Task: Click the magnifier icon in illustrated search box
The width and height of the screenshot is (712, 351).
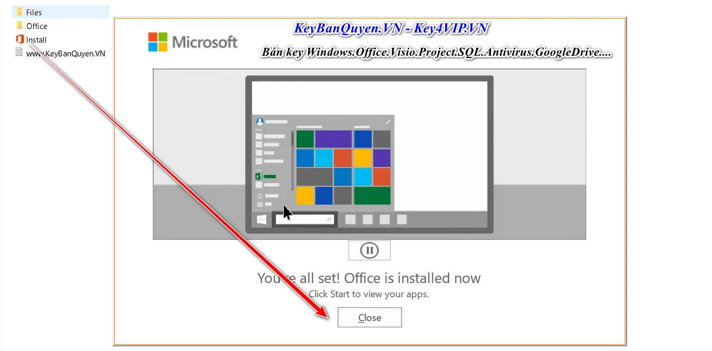Action: click(x=329, y=219)
